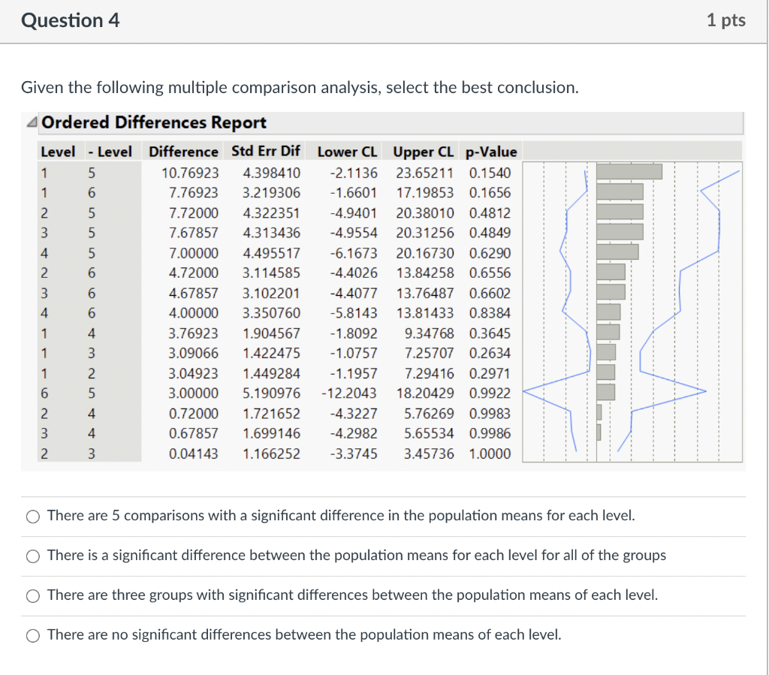The width and height of the screenshot is (769, 675).
Task: Click the 'Difference' column header
Action: pos(183,152)
